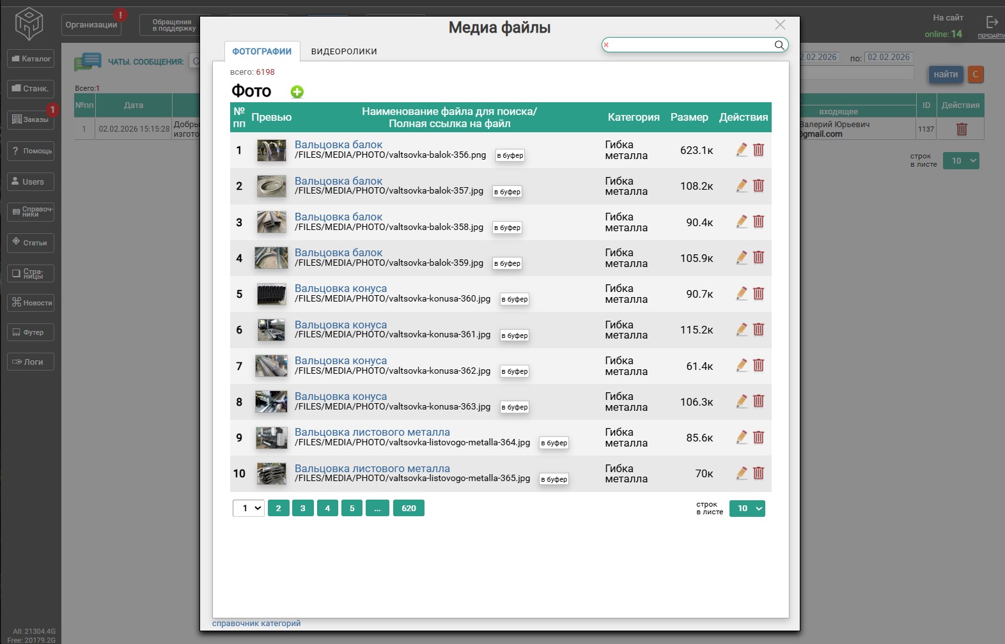Edit valtsovka-balok-357.jpg with pencil icon

click(742, 186)
